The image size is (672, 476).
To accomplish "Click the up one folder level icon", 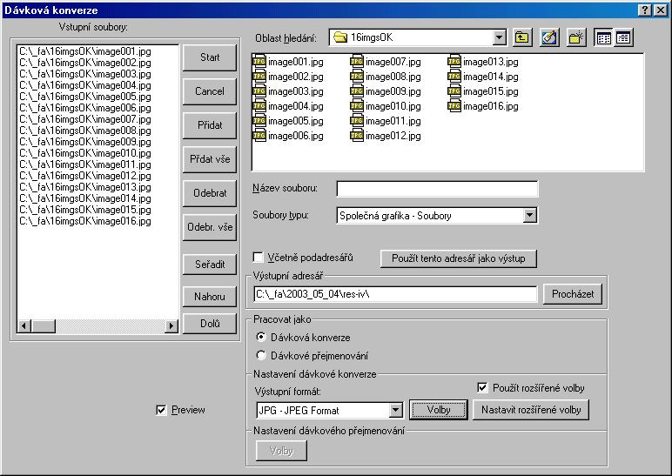I will [x=522, y=37].
